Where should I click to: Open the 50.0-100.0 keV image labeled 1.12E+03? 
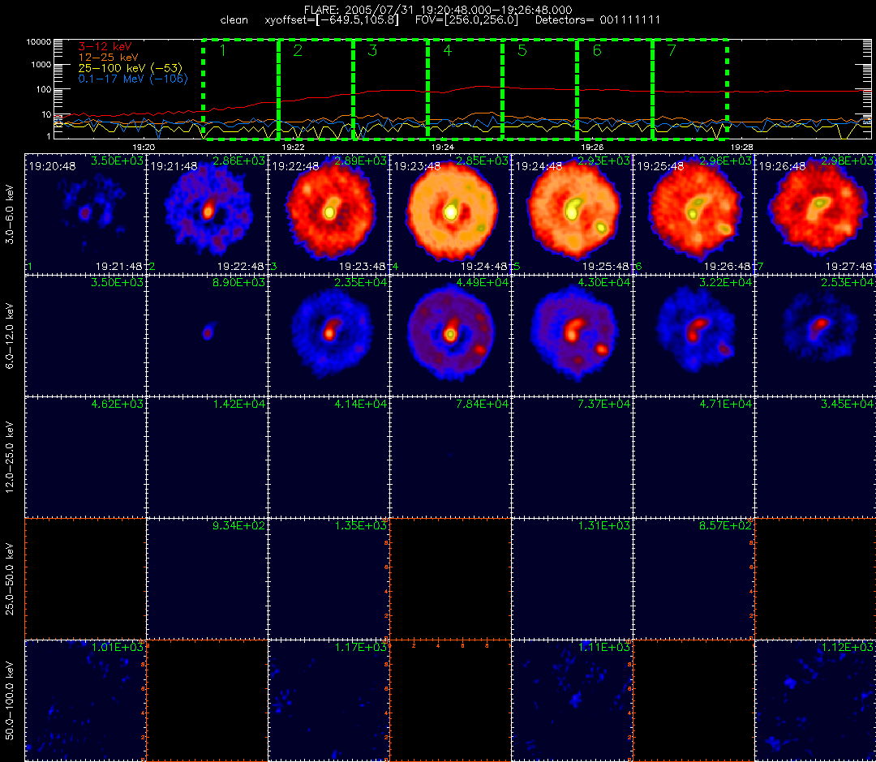click(816, 701)
